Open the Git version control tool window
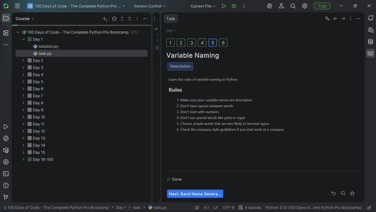376x212 pixels. (x=6, y=197)
